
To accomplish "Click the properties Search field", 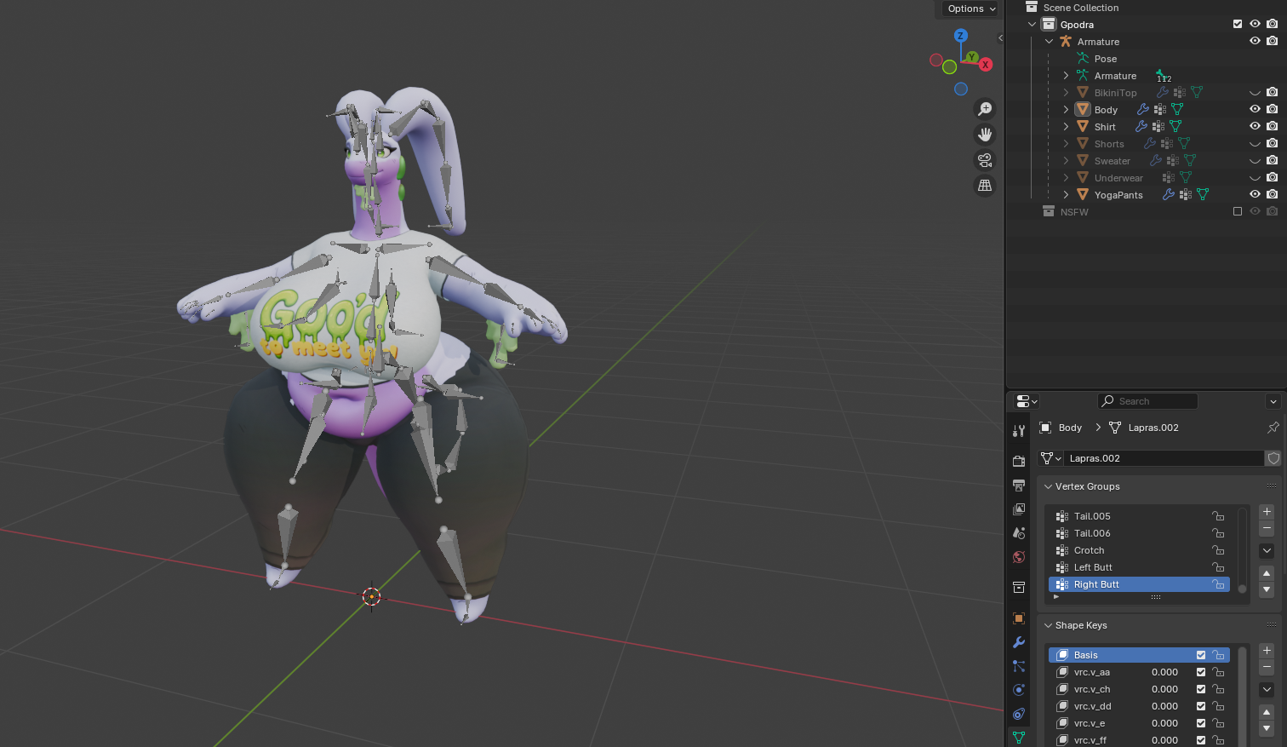I will pyautogui.click(x=1147, y=401).
